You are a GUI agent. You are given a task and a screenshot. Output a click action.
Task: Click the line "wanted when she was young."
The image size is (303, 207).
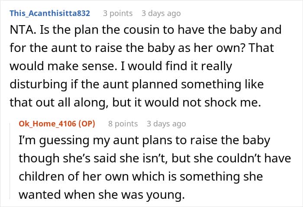pyautogui.click(x=101, y=195)
